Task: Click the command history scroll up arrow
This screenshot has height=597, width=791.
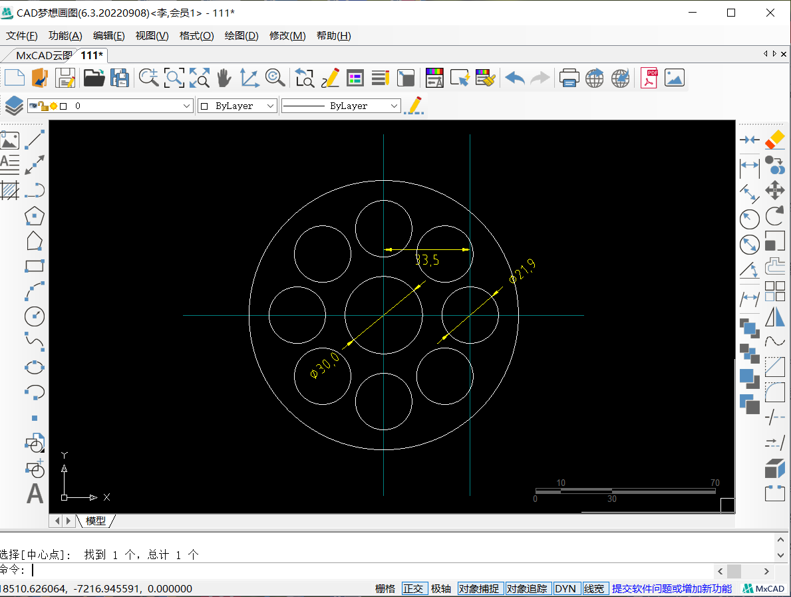Action: click(781, 540)
